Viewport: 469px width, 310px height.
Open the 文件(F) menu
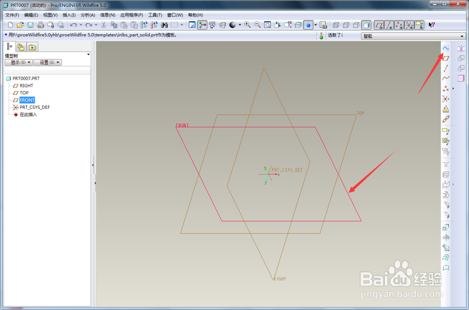tap(12, 15)
